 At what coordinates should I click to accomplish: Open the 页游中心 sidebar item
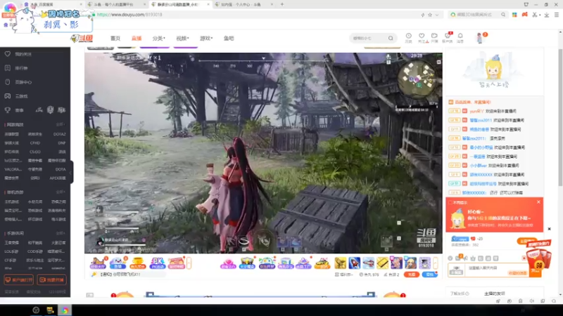[19, 82]
